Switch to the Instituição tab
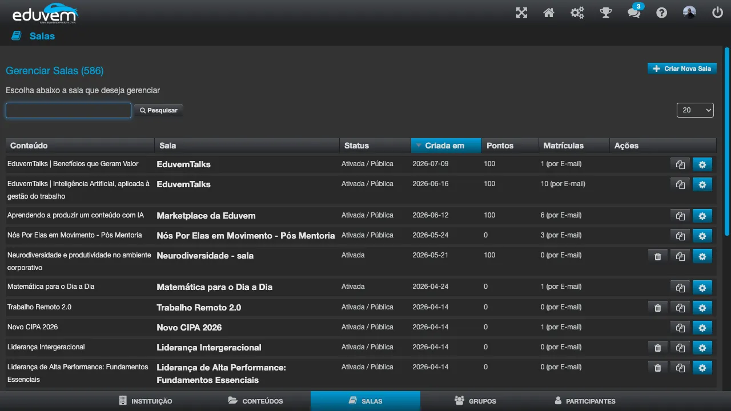731x411 pixels. [x=146, y=401]
